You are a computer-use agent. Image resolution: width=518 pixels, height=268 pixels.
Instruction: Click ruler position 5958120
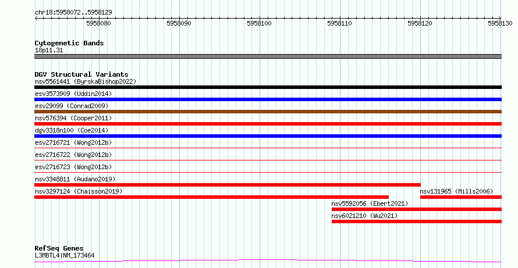point(420,24)
